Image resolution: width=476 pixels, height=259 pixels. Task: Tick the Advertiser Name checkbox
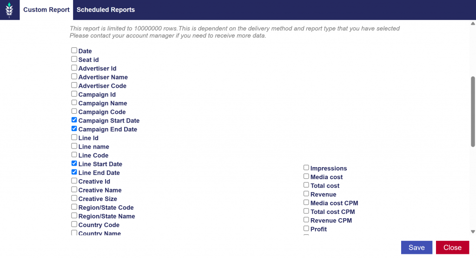pos(74,77)
